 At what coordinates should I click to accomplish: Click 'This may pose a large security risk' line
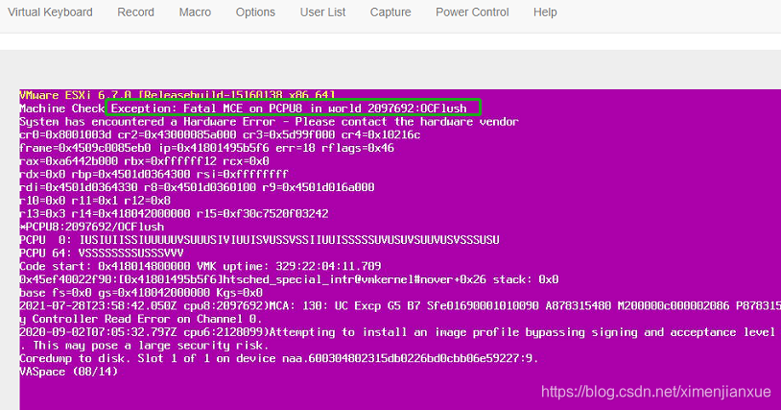click(145, 346)
